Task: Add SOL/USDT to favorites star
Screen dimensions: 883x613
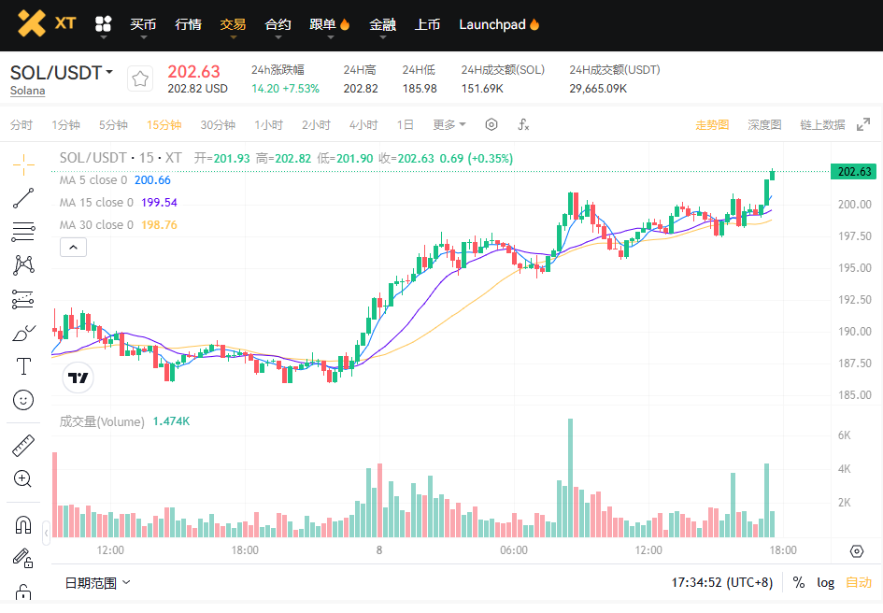Action: coord(139,78)
